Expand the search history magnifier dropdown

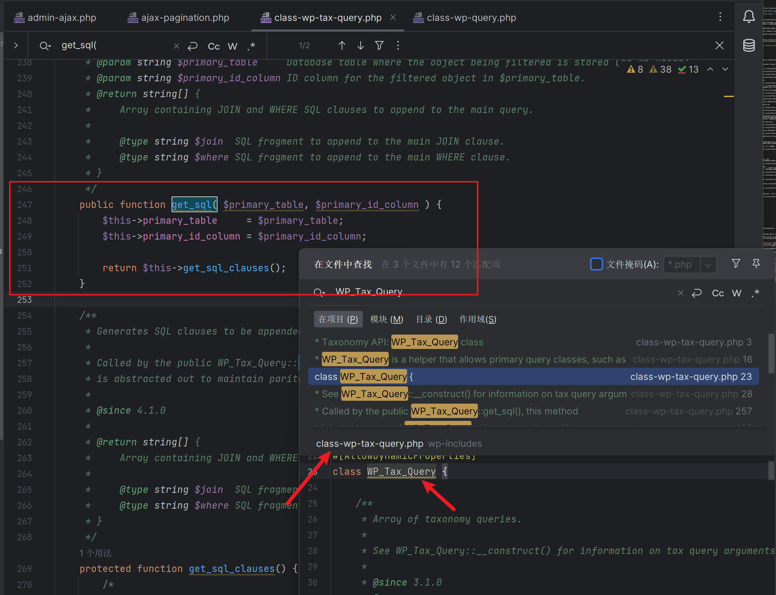coord(45,46)
